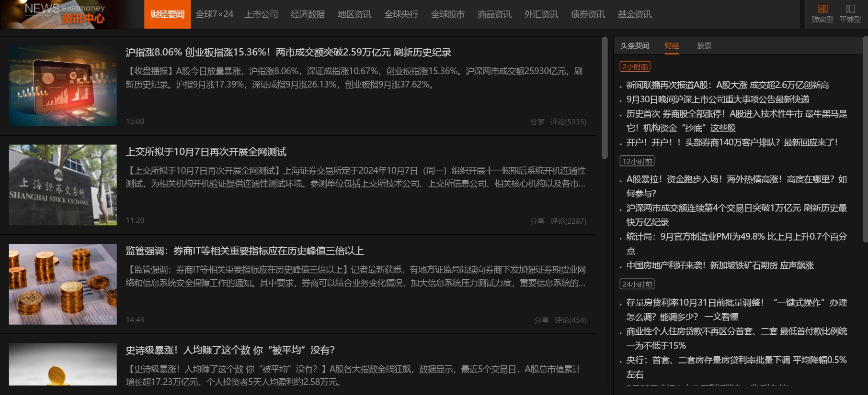The image size is (868, 395).
Task: Click the main news list scrollbar
Action: (605, 98)
